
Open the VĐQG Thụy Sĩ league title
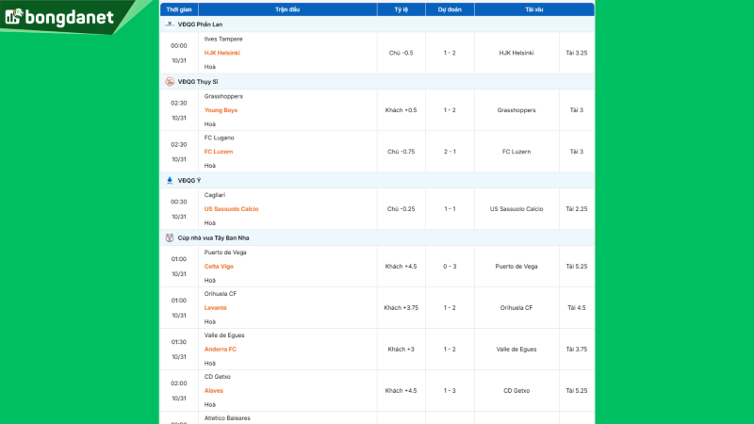pos(198,82)
